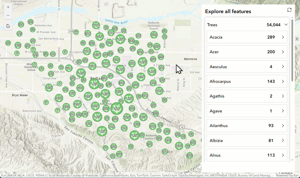Click the 567 tree cluster
Screen dimensions: 300x178
point(157,47)
